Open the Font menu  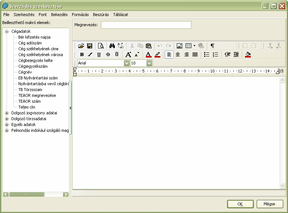click(x=43, y=15)
